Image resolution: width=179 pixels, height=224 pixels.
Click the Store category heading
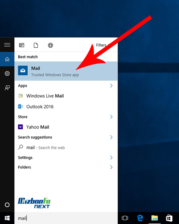(x=23, y=117)
